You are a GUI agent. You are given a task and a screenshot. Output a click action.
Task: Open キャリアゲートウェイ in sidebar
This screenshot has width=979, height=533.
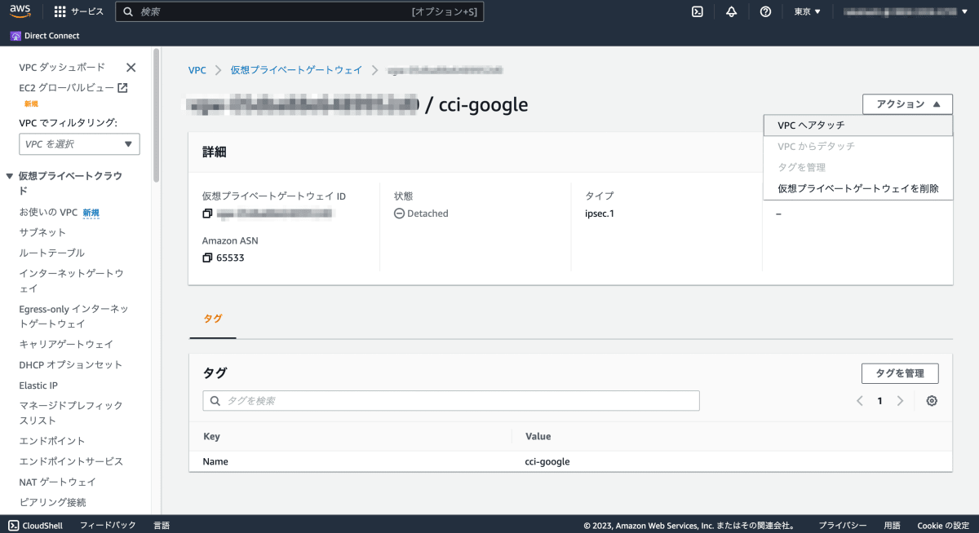point(66,344)
